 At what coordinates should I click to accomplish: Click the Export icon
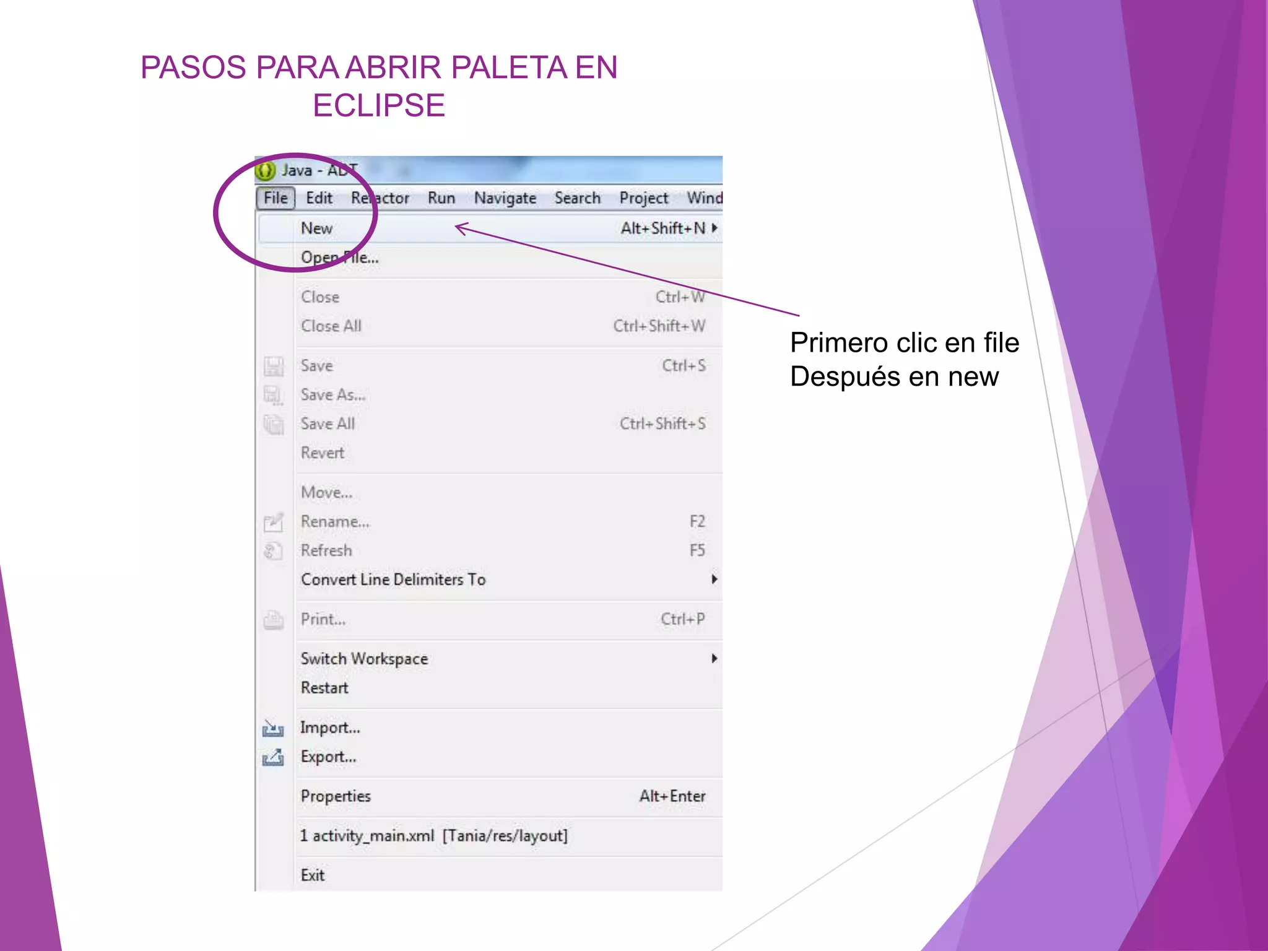(273, 757)
